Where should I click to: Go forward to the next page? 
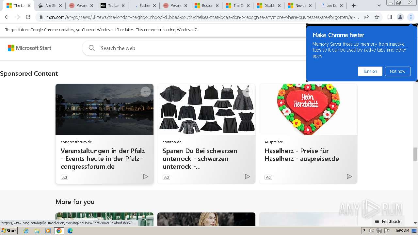[18, 17]
